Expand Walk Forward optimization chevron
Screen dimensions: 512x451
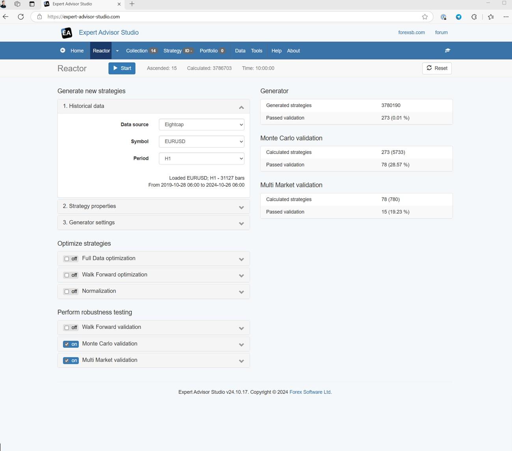tap(241, 275)
